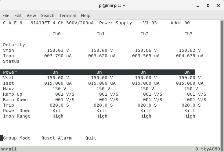Click the Group Mode option
The image size is (224, 152).
point(17,138)
